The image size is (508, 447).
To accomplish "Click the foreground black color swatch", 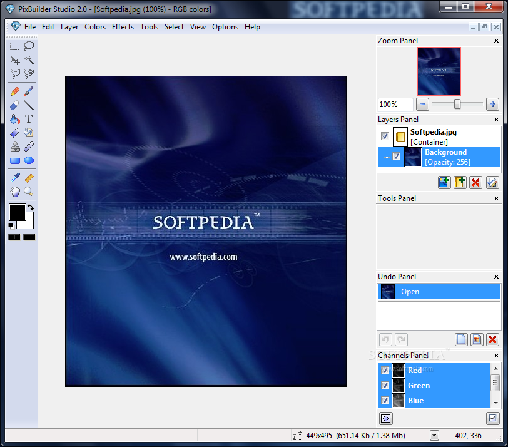I will (17, 212).
